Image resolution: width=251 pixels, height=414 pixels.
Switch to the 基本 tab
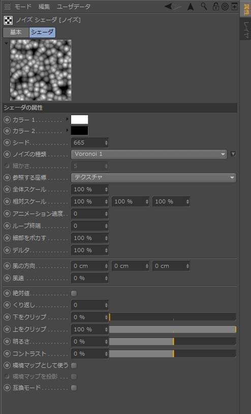tap(16, 32)
